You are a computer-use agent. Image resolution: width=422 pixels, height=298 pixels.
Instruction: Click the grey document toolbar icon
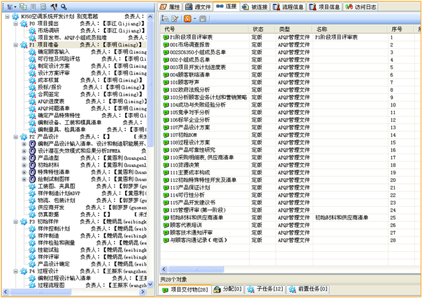[x=33, y=7]
